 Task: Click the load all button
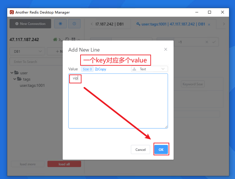pos(64,164)
